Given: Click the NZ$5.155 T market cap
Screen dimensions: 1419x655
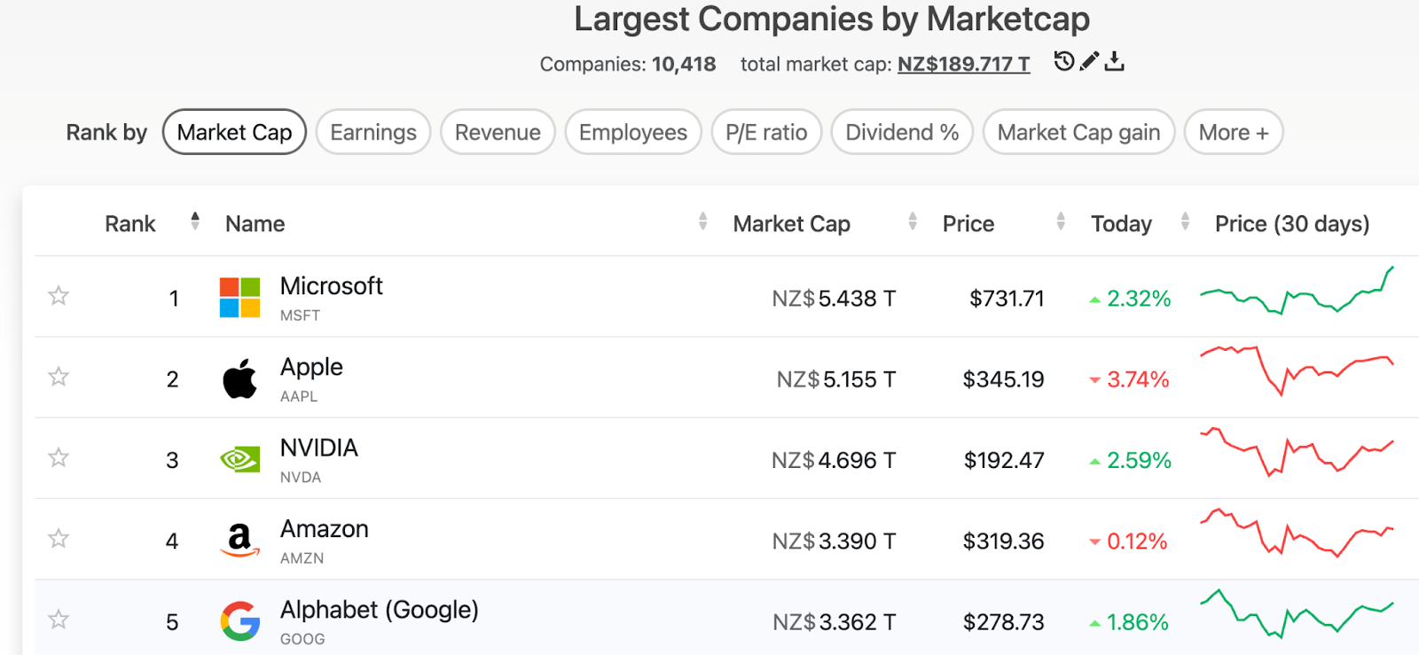Looking at the screenshot, I should pos(836,379).
